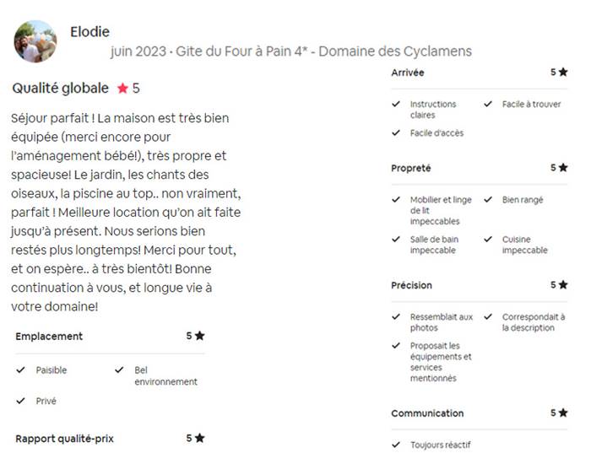This screenshot has height=464, width=591.
Task: Click the red star beside Qualité globale
Action: 123,89
